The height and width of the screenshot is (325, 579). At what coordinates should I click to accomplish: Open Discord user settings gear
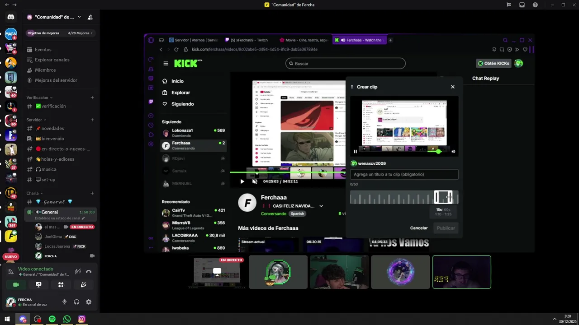[x=89, y=302]
